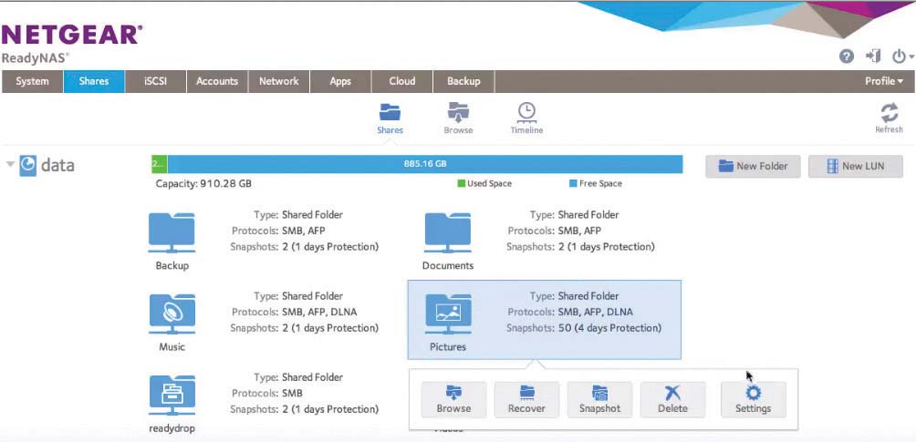This screenshot has width=916, height=442.
Task: Select the Pictures shared folder icon
Action: coord(447,314)
